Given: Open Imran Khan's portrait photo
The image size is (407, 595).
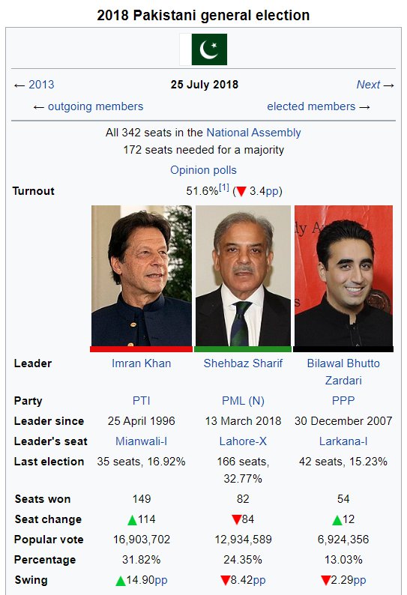Looking at the screenshot, I should 142,276.
